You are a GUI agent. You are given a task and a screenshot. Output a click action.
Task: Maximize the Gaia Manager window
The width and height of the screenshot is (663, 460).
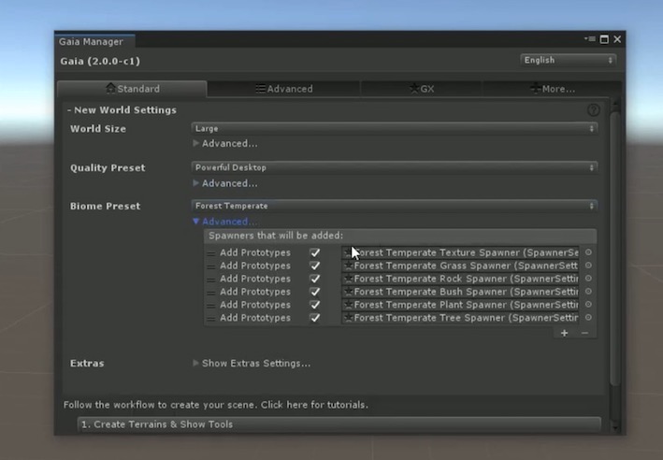point(604,39)
